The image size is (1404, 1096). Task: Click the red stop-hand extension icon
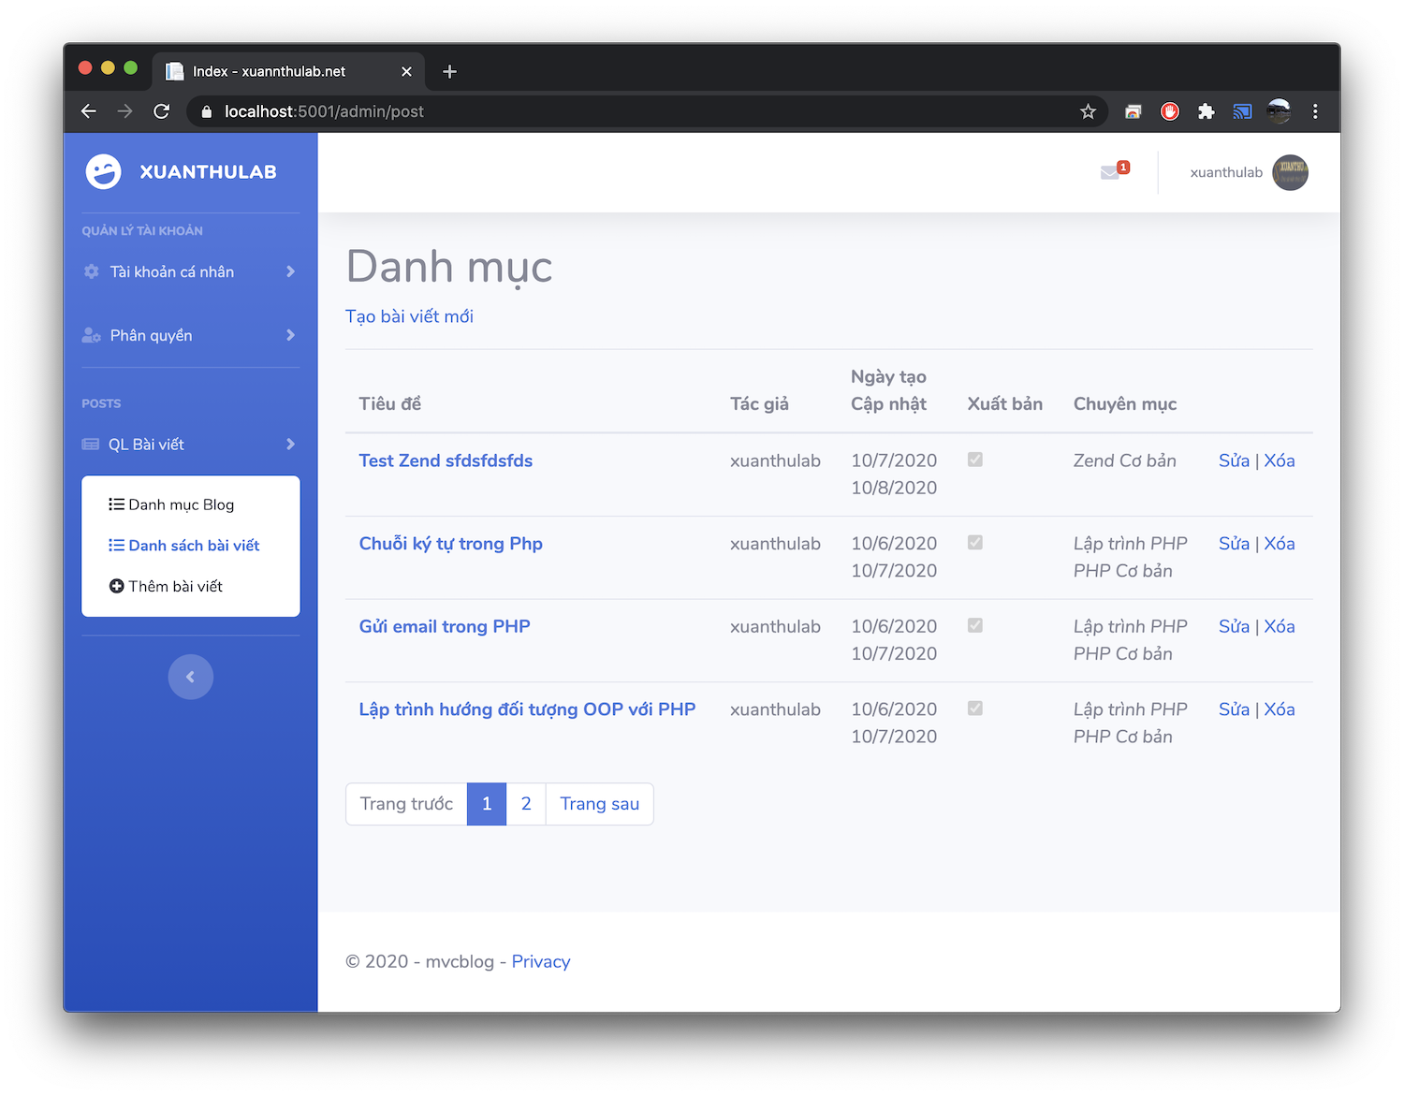(x=1170, y=111)
